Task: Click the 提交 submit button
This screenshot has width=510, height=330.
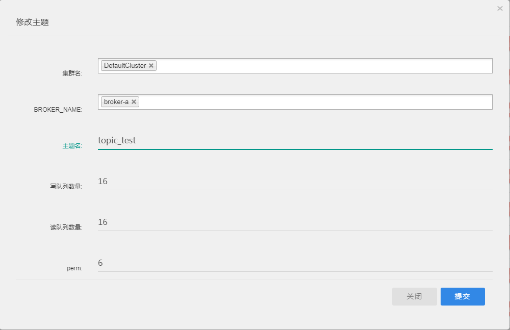Action: [462, 296]
